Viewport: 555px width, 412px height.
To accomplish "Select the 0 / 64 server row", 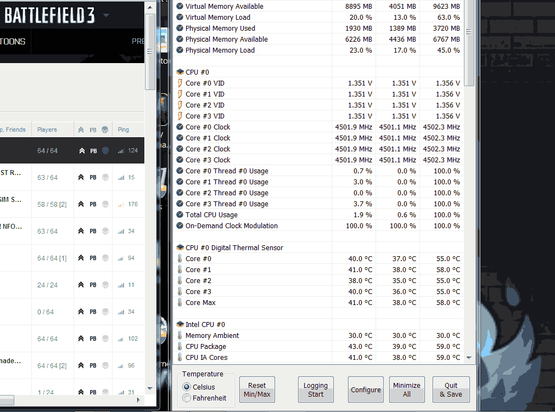I will [72, 312].
